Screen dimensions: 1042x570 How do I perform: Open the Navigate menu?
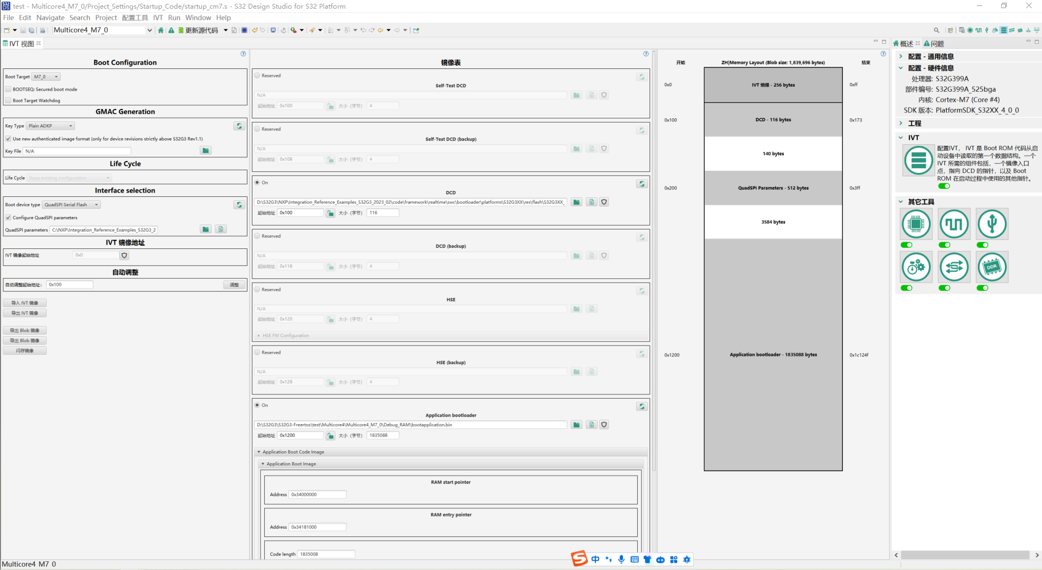[50, 17]
